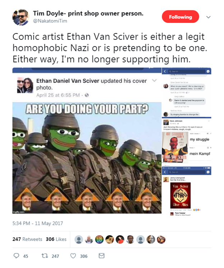Open the tweet timestamp 11 May 2017

(38, 224)
